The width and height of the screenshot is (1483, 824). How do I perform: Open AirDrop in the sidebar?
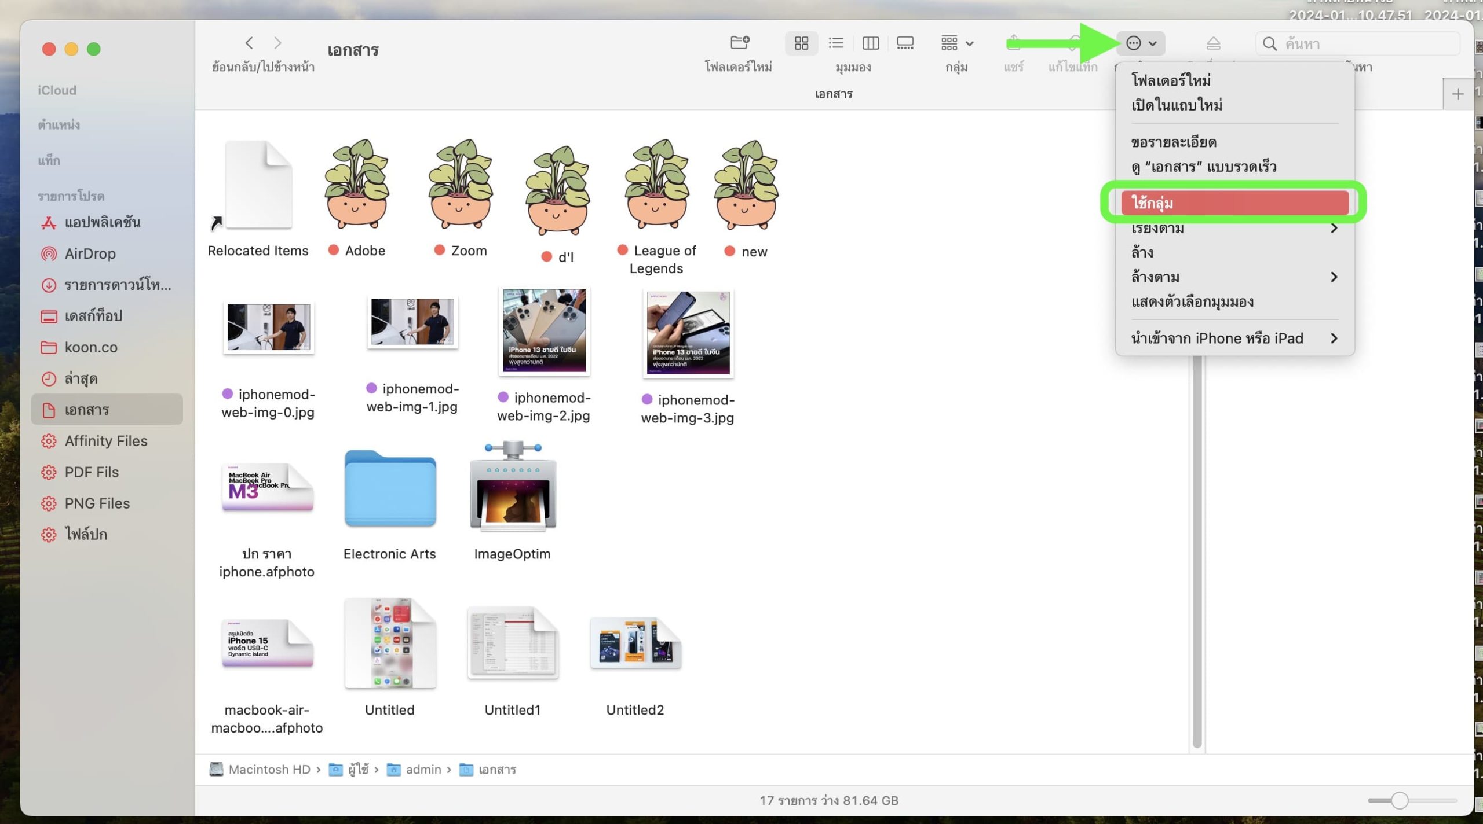(x=90, y=253)
